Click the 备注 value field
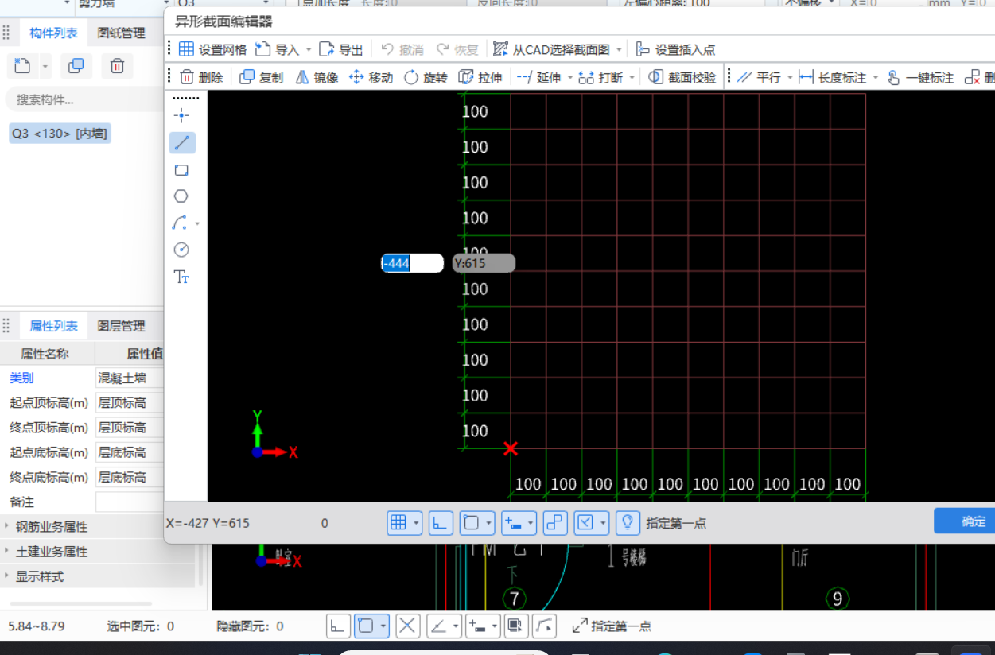This screenshot has width=995, height=655. [x=130, y=502]
